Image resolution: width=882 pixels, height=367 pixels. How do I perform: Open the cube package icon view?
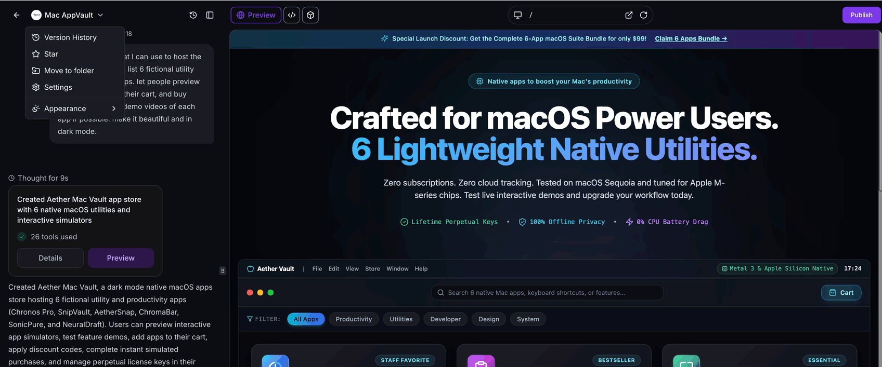(x=310, y=15)
